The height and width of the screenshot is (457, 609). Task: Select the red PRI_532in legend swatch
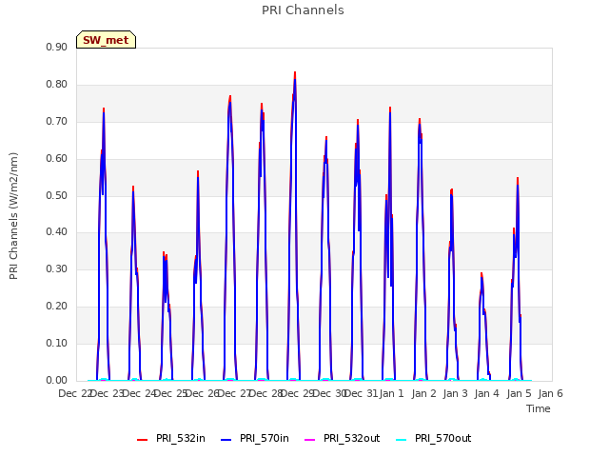click(142, 440)
